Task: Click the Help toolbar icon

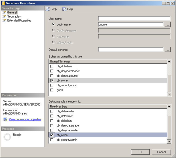Action: pyautogui.click(x=64, y=9)
